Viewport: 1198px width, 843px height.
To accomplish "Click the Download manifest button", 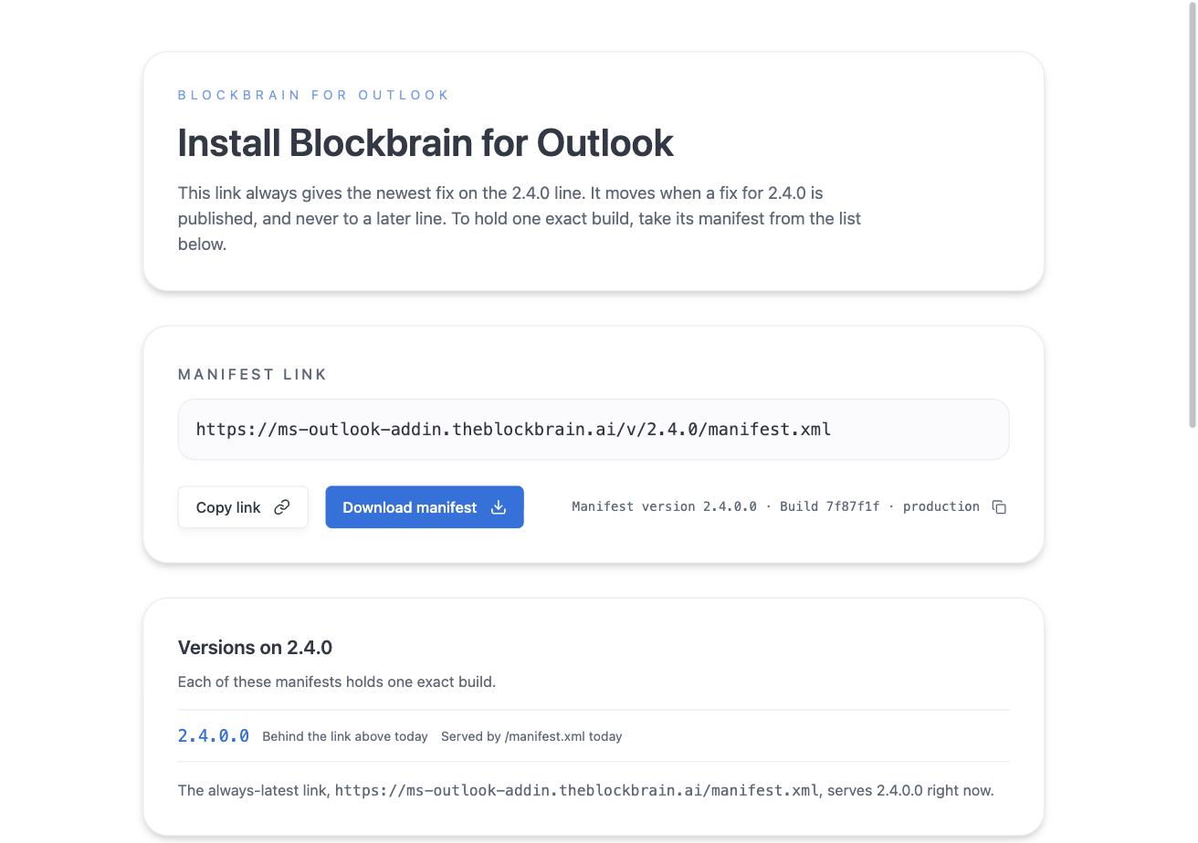I will [425, 507].
